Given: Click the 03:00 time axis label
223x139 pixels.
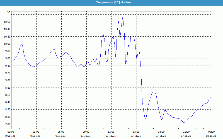Looking at the screenshot, I should (36, 131).
